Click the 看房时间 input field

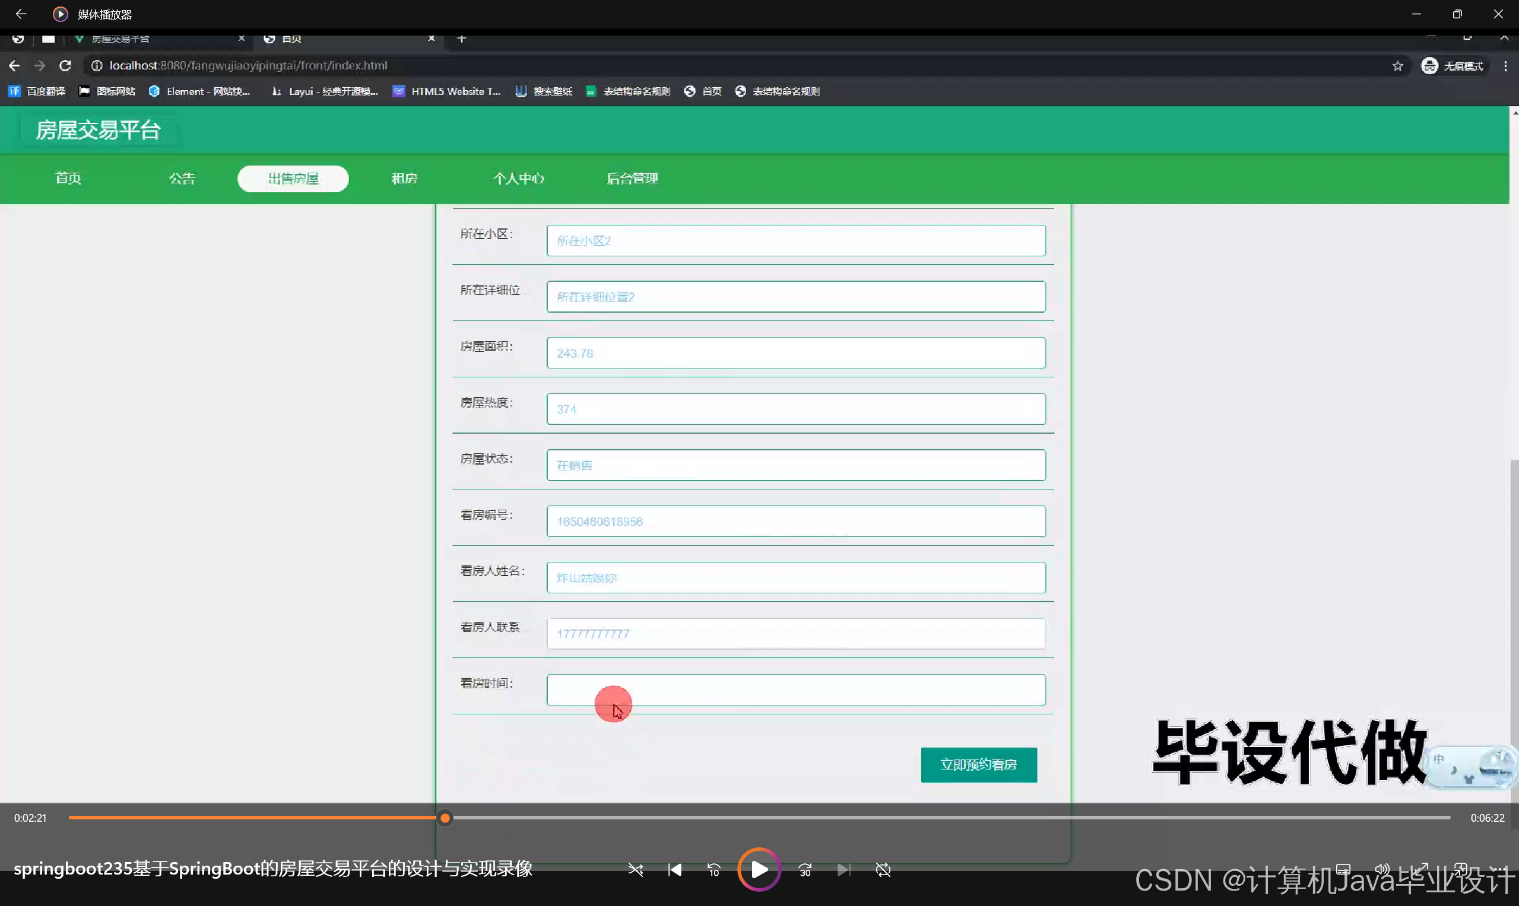[x=795, y=689]
